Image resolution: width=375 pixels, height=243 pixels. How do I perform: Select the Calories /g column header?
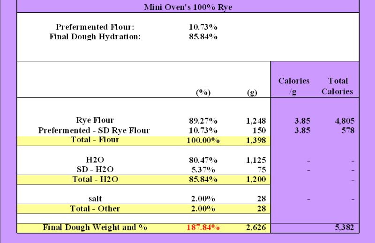click(294, 86)
